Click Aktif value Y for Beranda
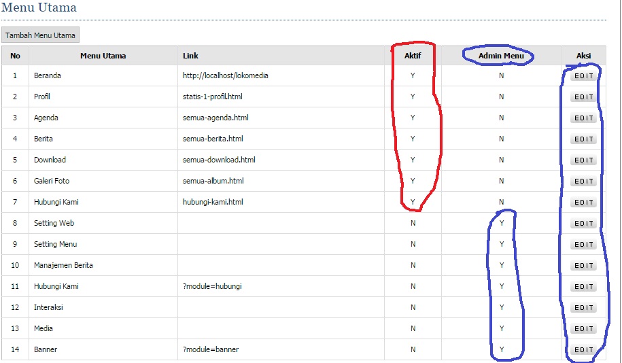Viewport: 622px width, 363px height. pos(413,75)
